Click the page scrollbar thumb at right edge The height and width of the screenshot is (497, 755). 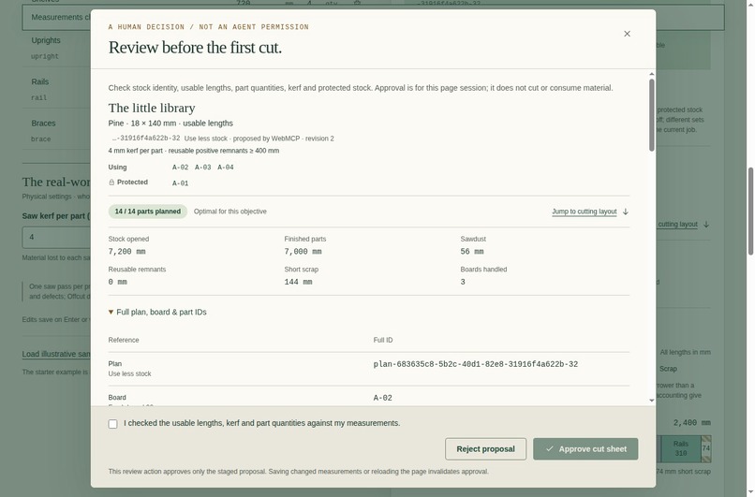tap(750, 212)
